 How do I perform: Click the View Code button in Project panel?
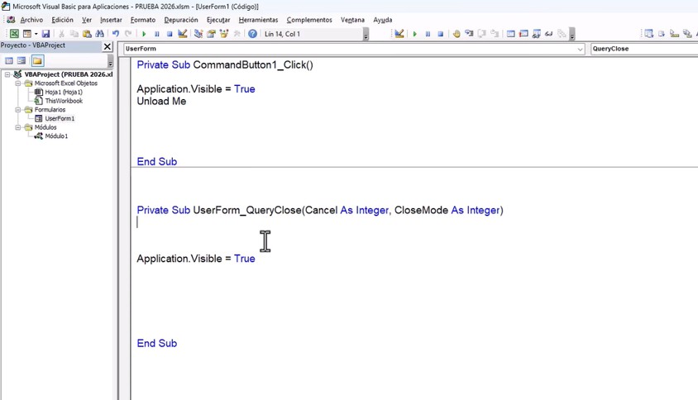(x=9, y=60)
